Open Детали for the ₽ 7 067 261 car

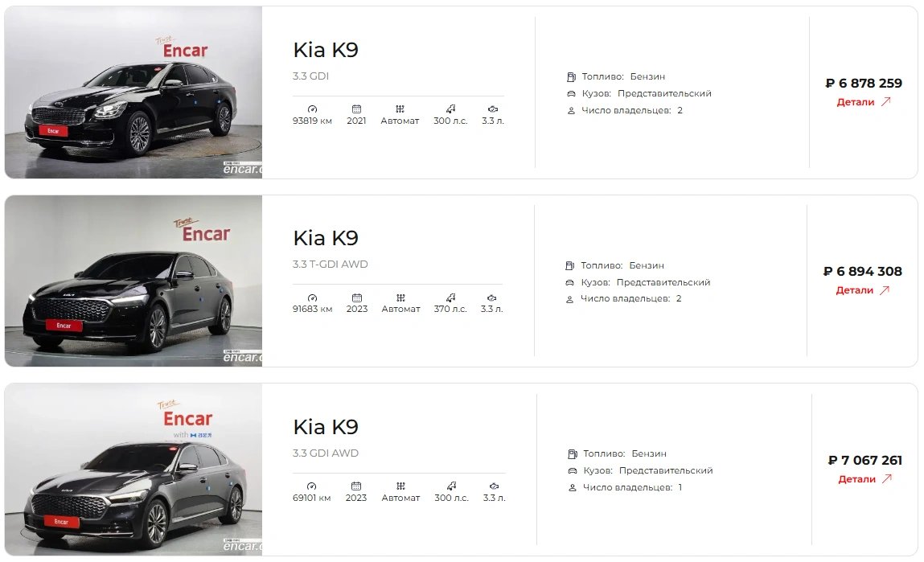point(864,479)
